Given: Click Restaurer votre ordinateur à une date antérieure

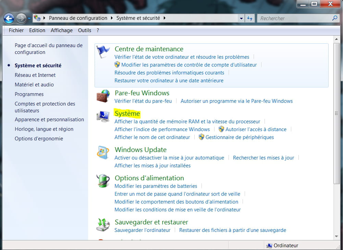Looking at the screenshot, I should tap(169, 80).
